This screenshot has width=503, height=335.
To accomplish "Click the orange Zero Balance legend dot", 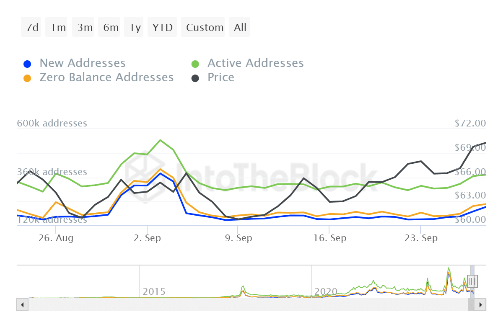I will [x=27, y=78].
